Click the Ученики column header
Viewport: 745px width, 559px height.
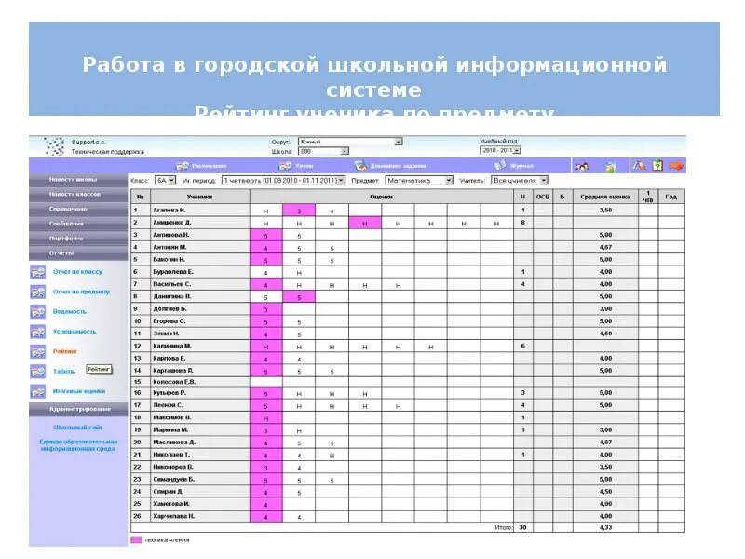[x=199, y=197]
